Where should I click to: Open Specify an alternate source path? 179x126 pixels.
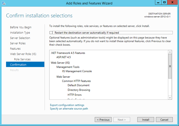click(x=69, y=109)
